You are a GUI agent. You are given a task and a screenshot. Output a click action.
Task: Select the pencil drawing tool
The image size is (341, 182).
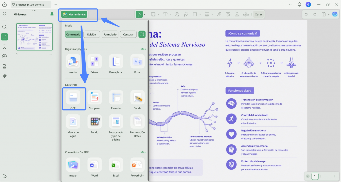(x=186, y=14)
